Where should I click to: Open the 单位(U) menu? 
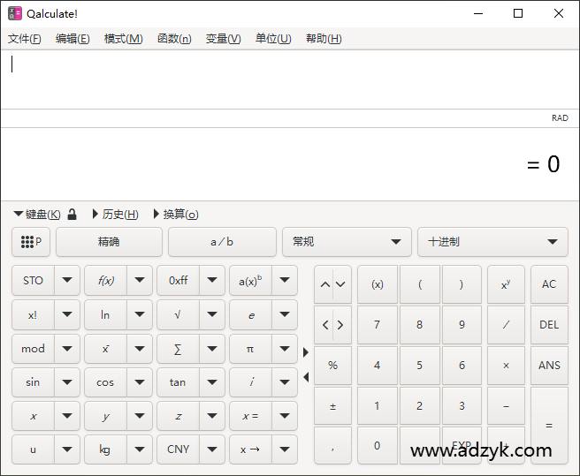[x=273, y=39]
